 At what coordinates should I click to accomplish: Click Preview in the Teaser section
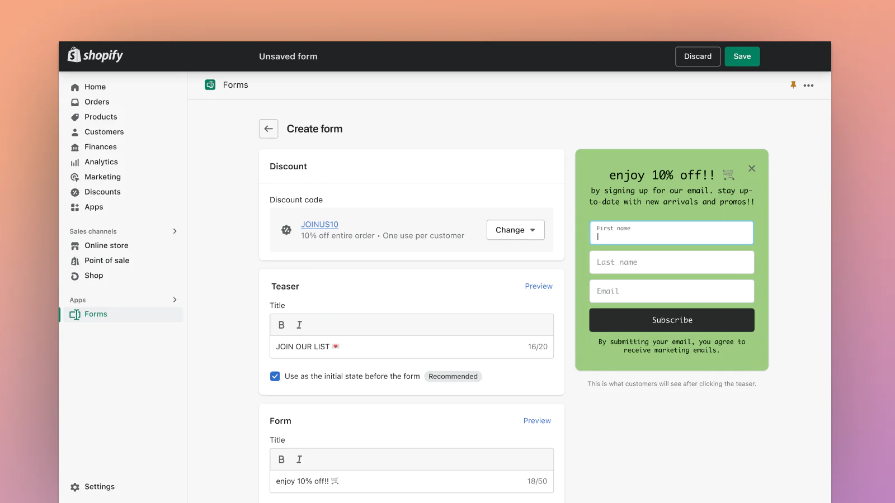tap(539, 286)
